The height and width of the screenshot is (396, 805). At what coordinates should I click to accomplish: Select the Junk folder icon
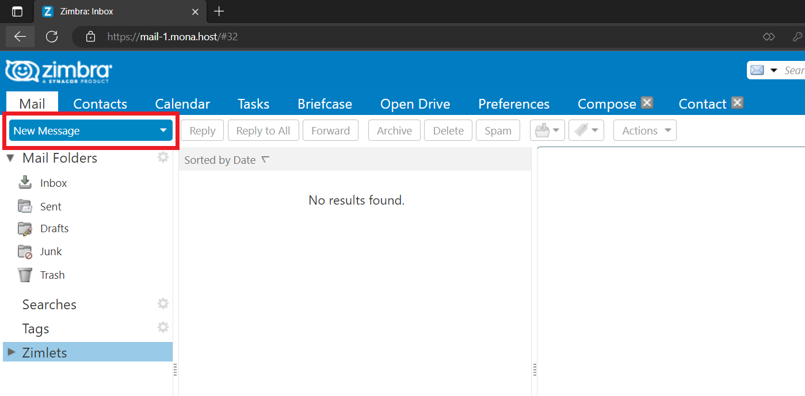point(25,252)
